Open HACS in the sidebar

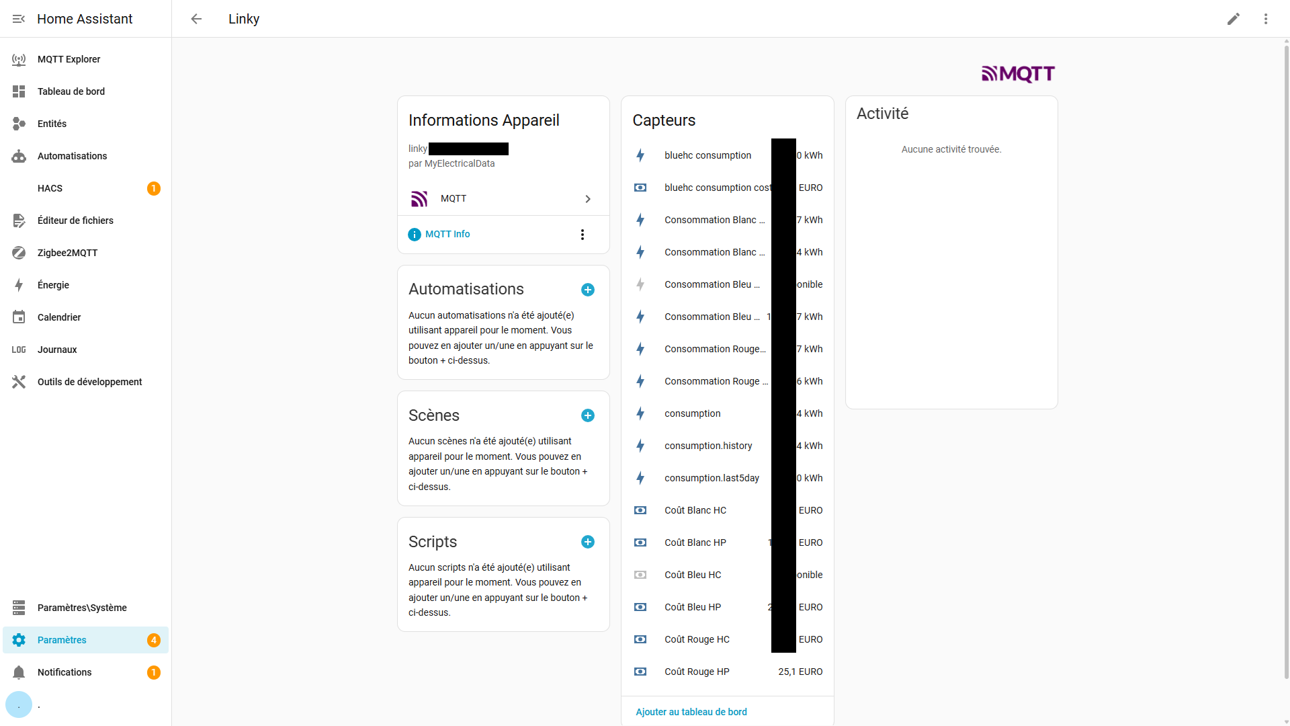click(50, 188)
